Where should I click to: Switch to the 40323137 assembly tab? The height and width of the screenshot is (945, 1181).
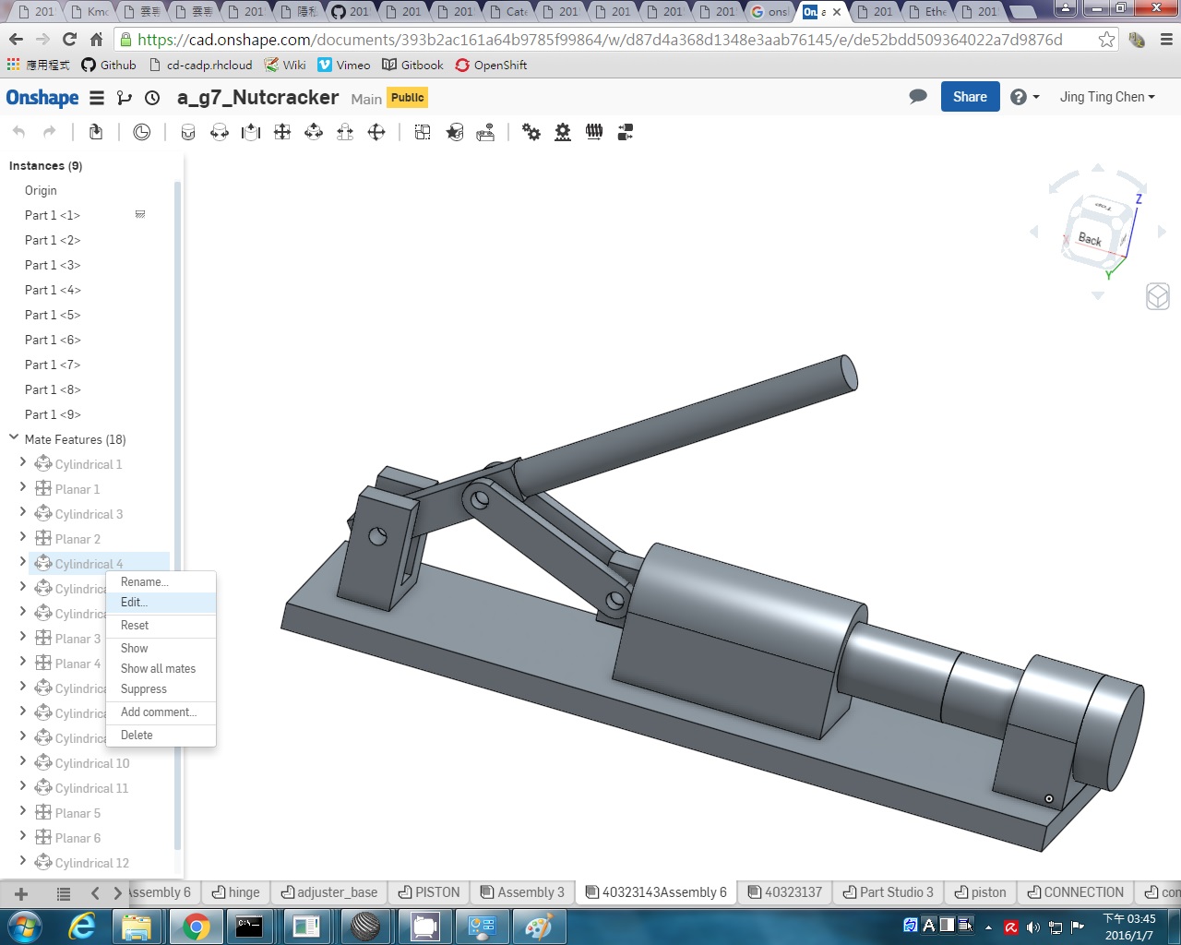coord(785,892)
